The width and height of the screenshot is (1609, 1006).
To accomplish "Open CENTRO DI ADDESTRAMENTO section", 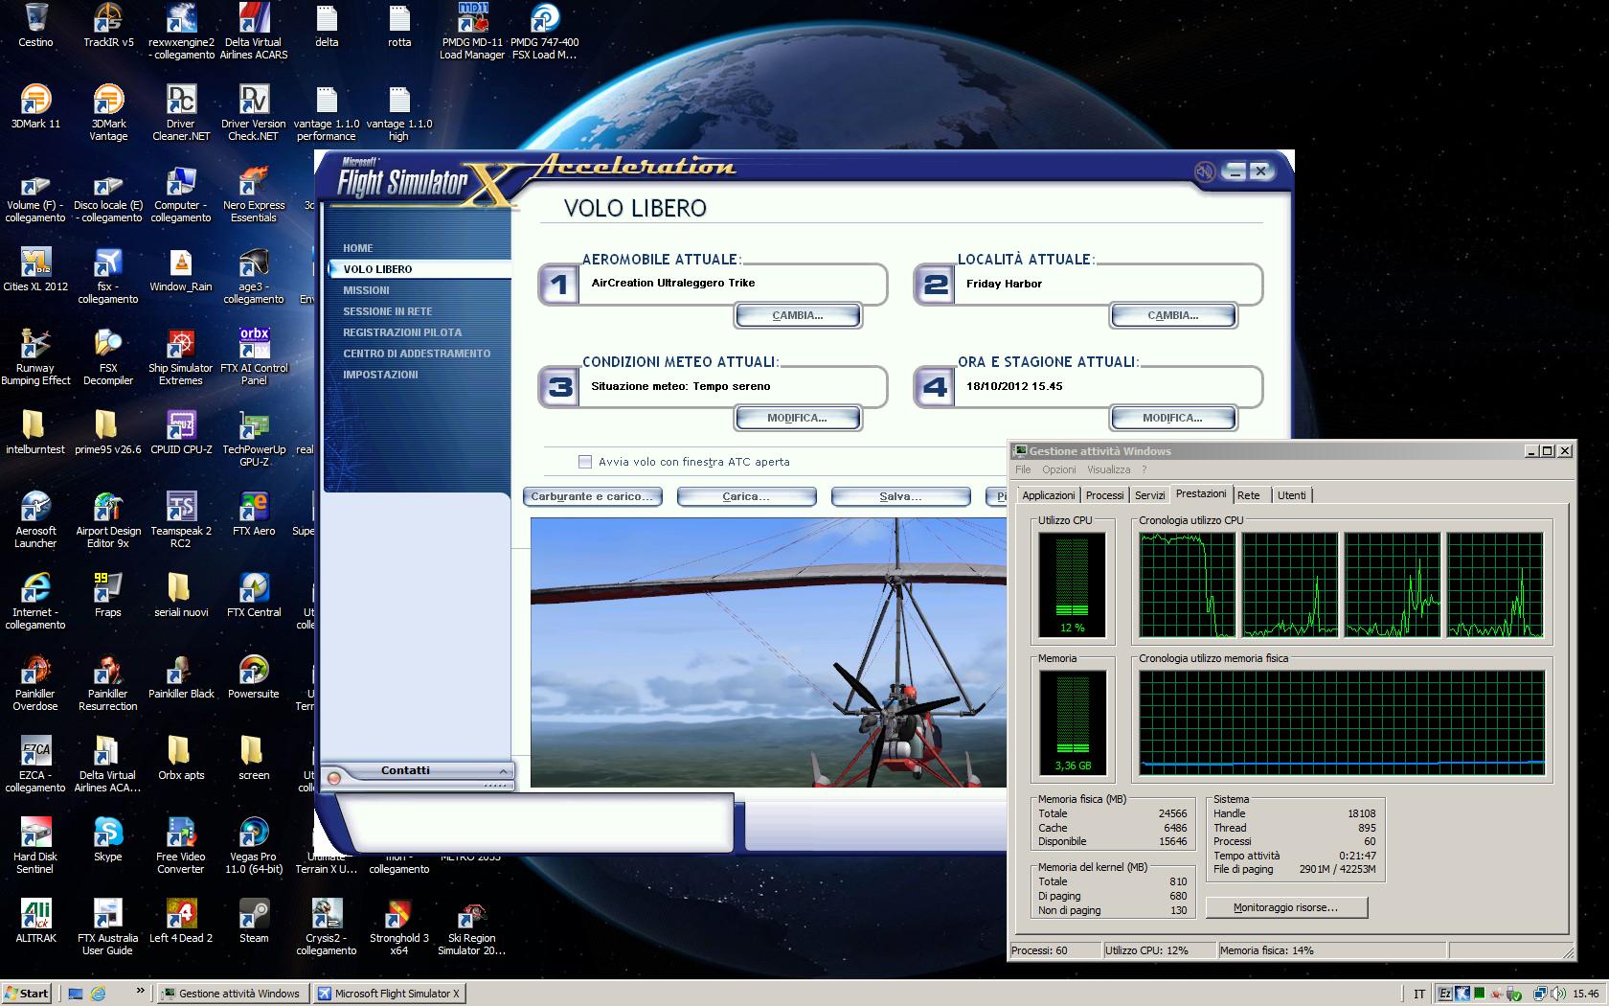I will (x=417, y=354).
